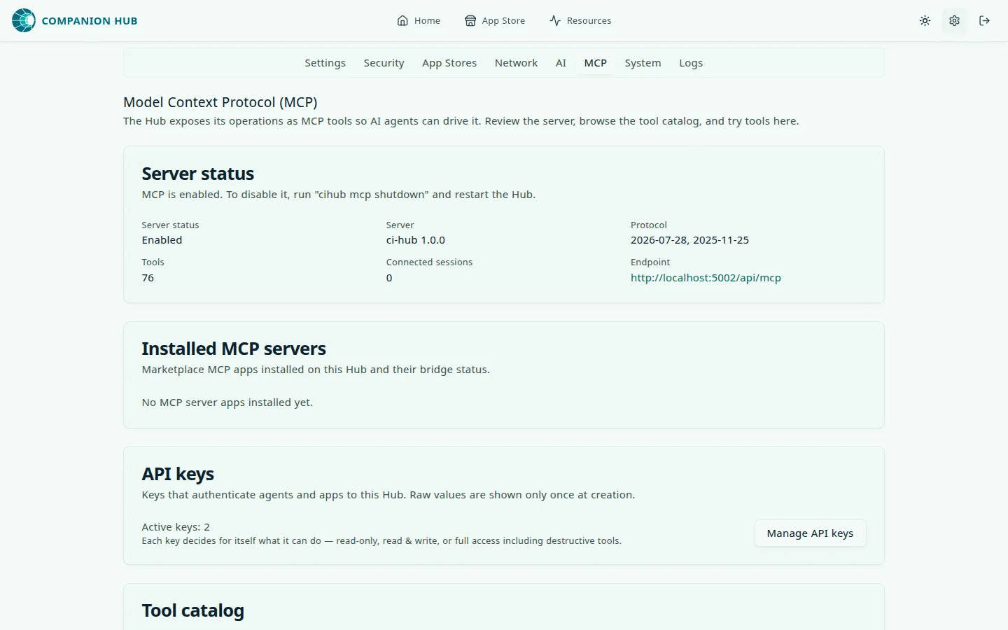
Task: Click the COMPANION HUB brand title
Action: 90,21
